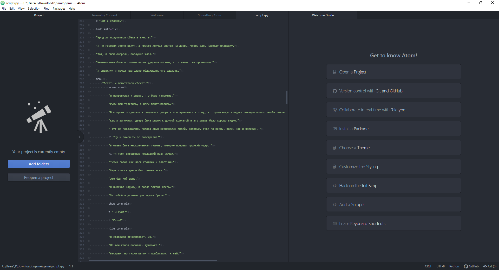The image size is (499, 270).
Task: Select the script.rpy tab
Action: [262, 15]
